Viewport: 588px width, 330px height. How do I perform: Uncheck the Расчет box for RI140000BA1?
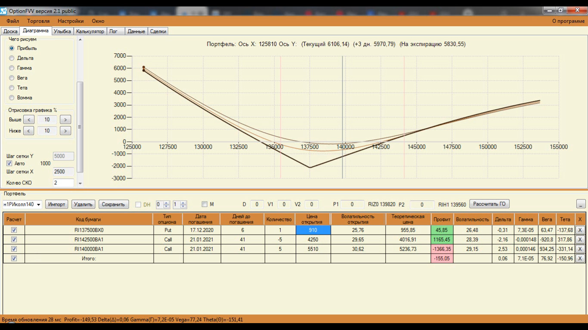click(x=14, y=249)
